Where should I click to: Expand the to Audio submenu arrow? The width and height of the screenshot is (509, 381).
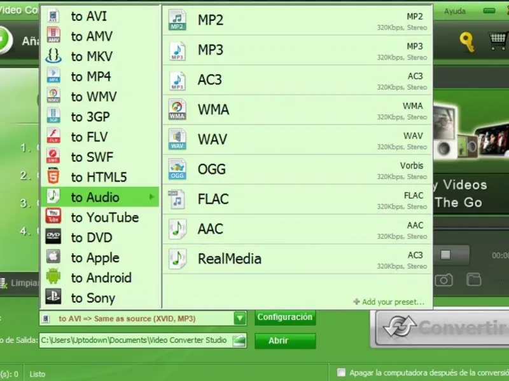click(151, 197)
